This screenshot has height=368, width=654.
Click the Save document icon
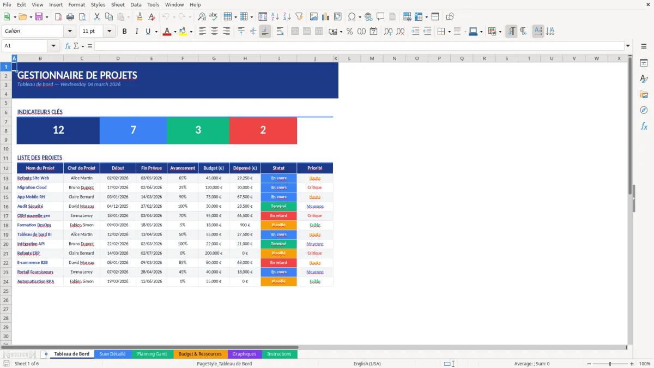pyautogui.click(x=39, y=17)
